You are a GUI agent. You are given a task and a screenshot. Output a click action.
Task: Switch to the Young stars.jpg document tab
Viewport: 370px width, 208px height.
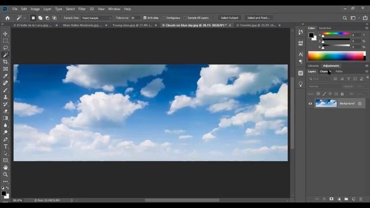click(132, 25)
